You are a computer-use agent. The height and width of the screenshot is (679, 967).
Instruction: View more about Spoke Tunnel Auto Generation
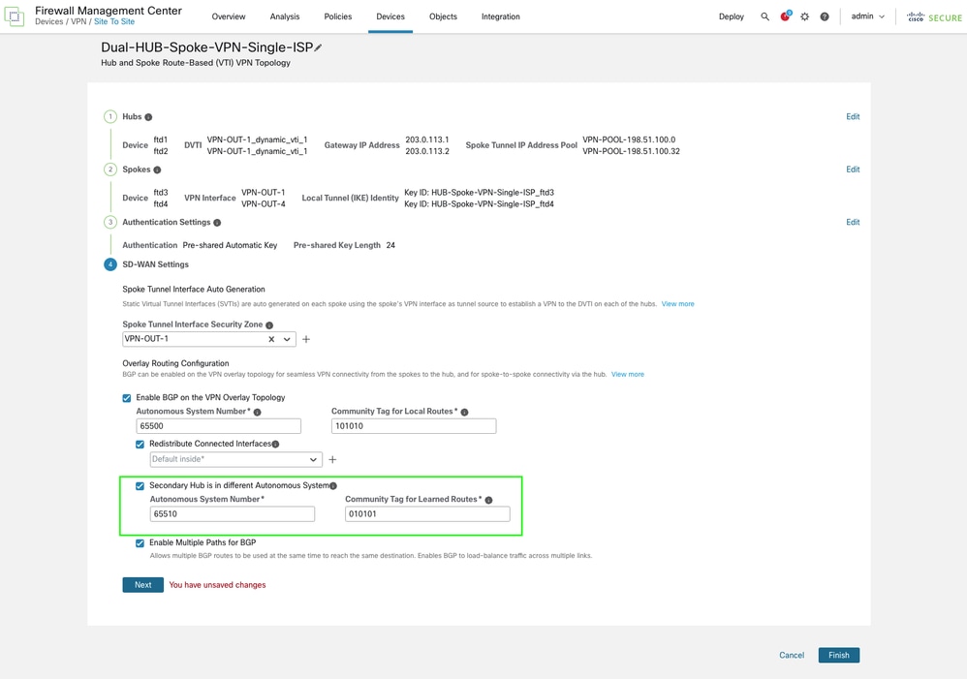pyautogui.click(x=677, y=304)
